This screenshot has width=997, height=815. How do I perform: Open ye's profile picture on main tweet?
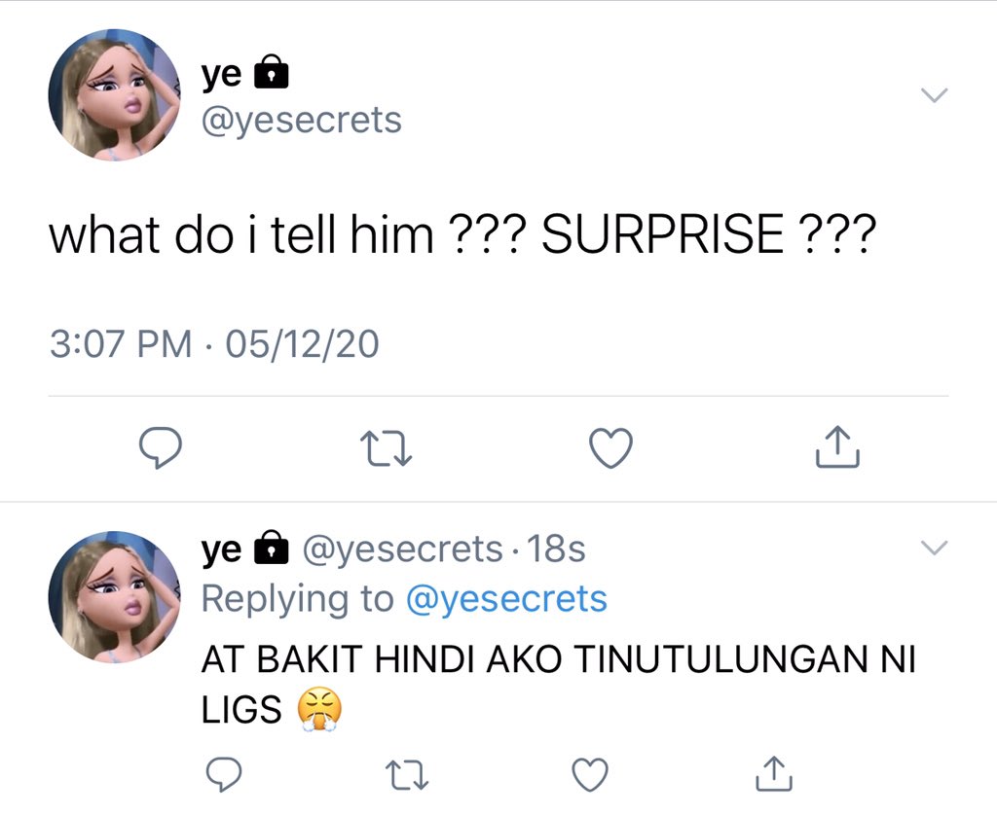click(115, 94)
